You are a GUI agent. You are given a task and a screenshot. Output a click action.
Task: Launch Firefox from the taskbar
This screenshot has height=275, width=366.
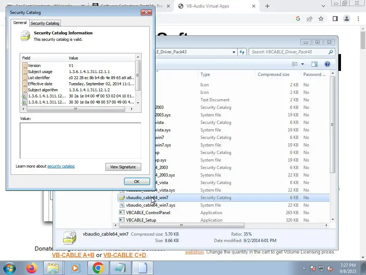pyautogui.click(x=32, y=268)
